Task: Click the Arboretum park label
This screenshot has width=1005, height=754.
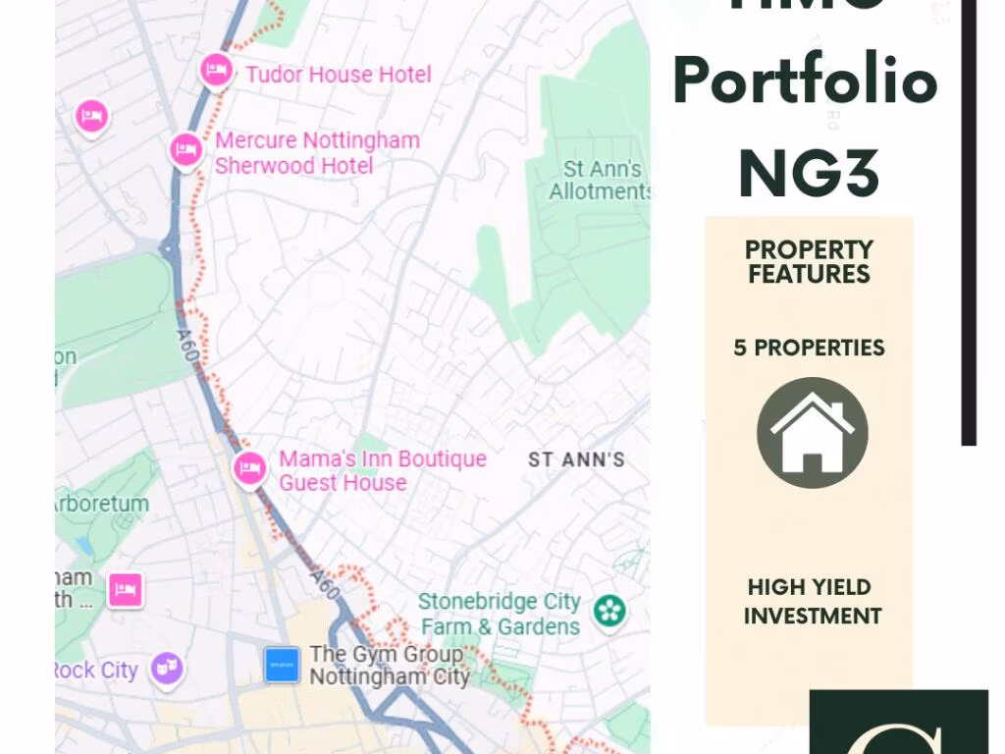Action: [102, 504]
